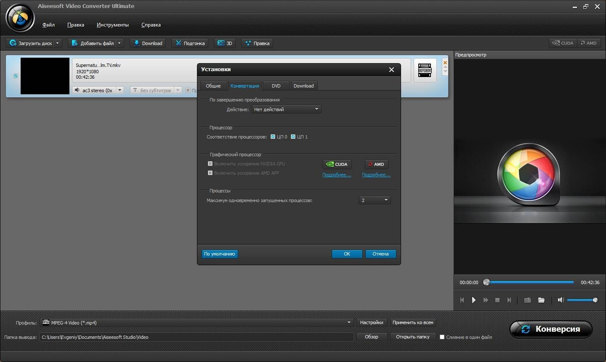Click the Обзор browse button
606x362 pixels.
tap(372, 337)
